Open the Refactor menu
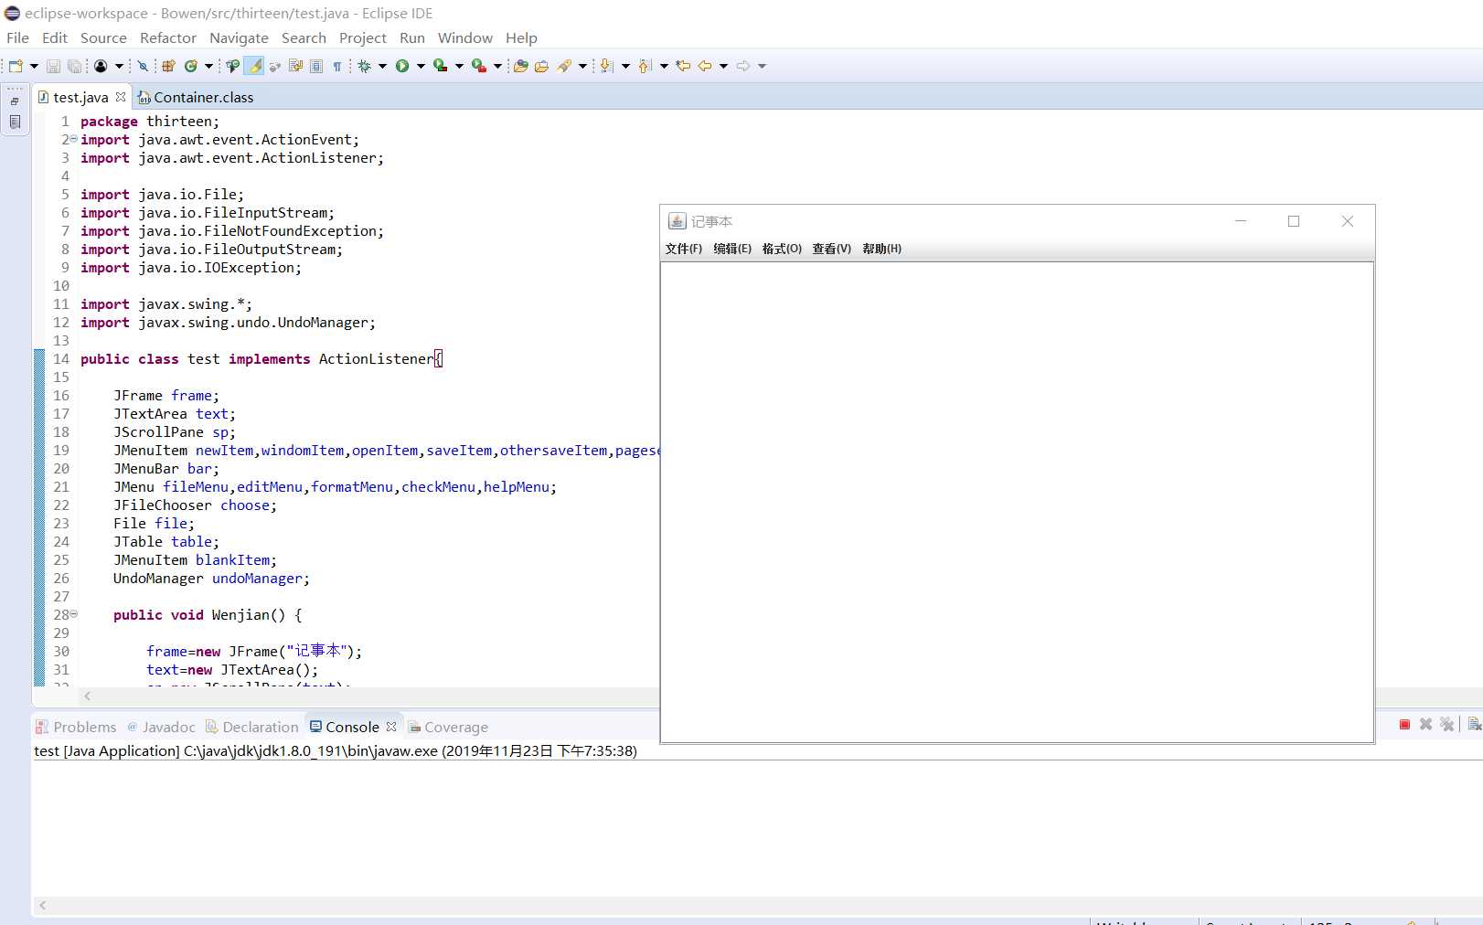Viewport: 1483px width, 925px height. (x=168, y=37)
